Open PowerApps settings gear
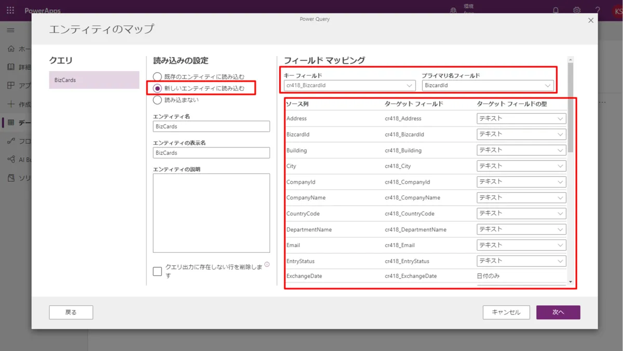Viewport: 623px width, 351px height. 576,10
